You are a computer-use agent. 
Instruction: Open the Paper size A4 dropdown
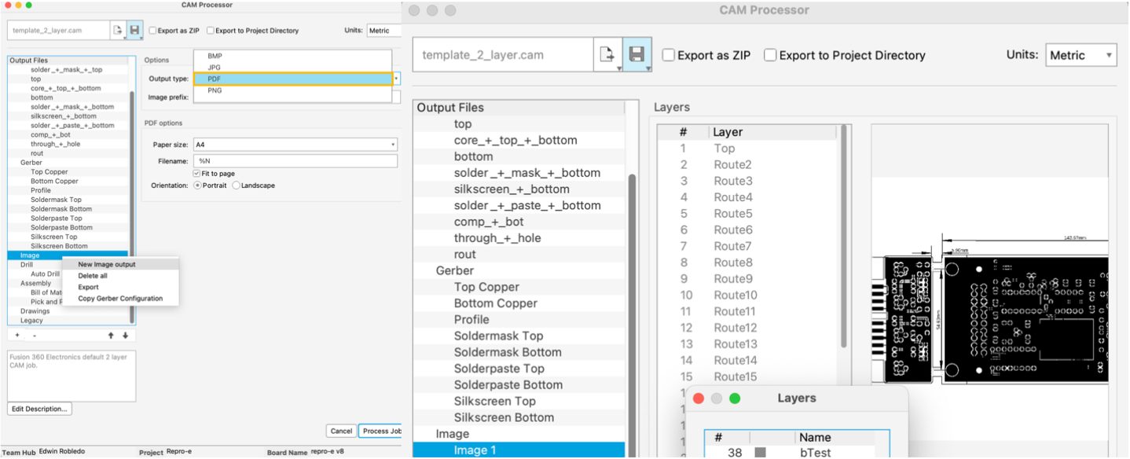click(x=295, y=145)
